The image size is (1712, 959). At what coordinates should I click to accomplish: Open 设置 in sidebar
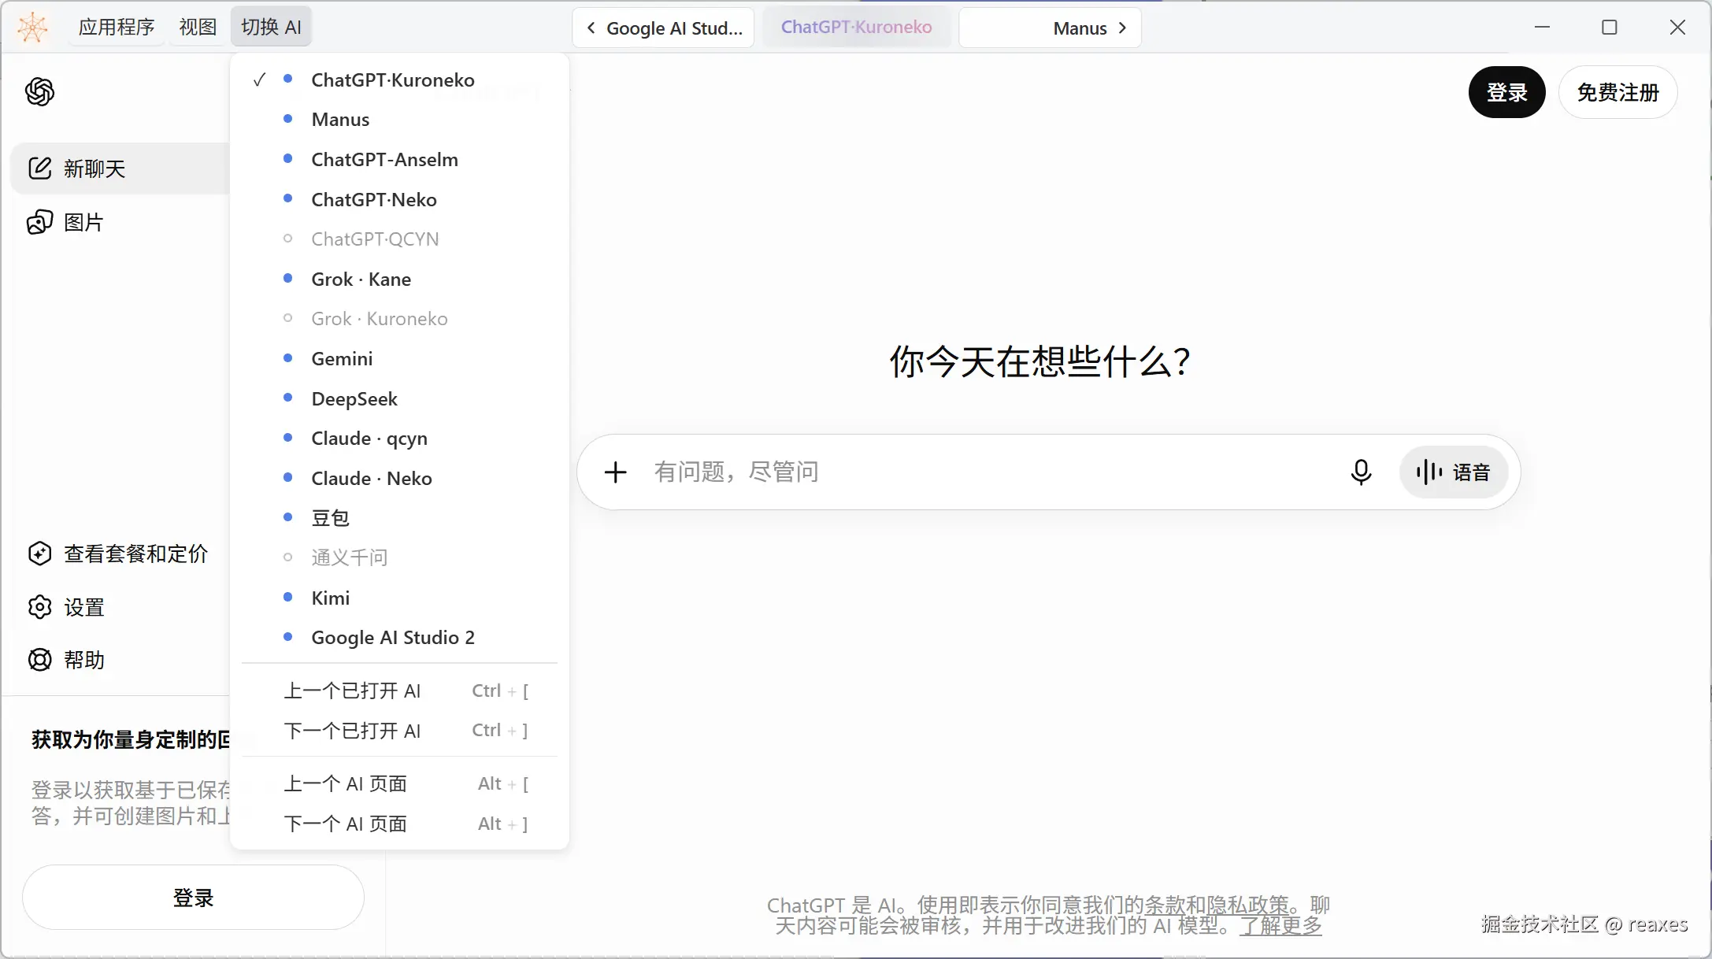click(x=120, y=607)
